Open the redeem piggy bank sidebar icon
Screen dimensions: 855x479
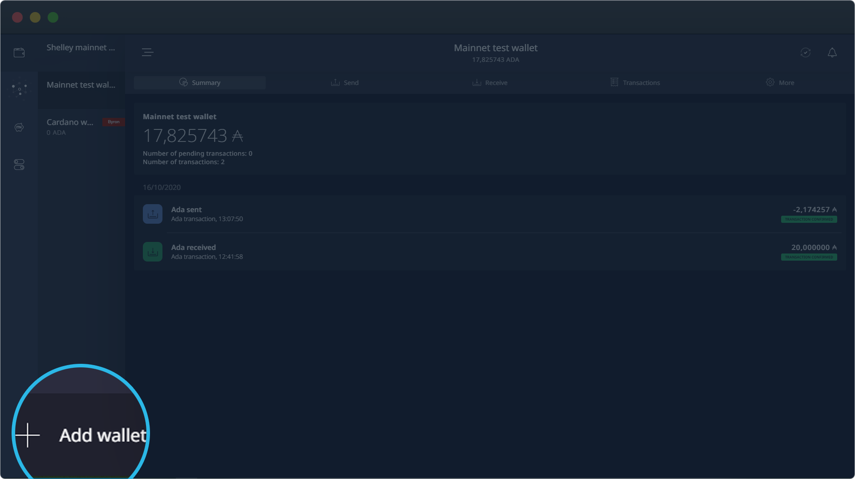point(19,127)
